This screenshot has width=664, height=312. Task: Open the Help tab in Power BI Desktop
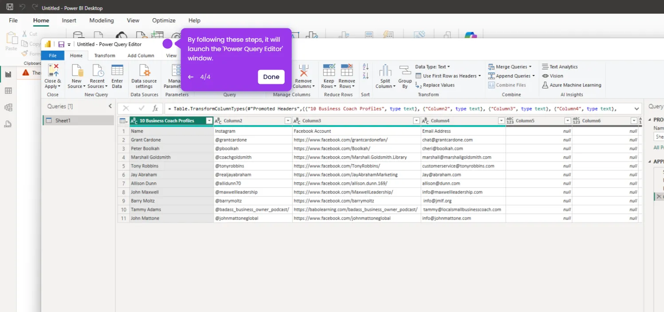(194, 20)
